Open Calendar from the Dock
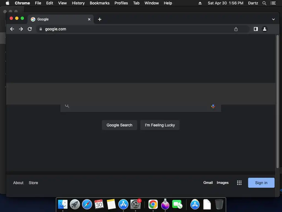Image resolution: width=282 pixels, height=212 pixels. (99, 204)
